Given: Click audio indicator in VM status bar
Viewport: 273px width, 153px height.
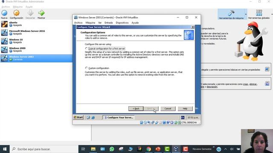Looking at the screenshot, I should point(149,122).
